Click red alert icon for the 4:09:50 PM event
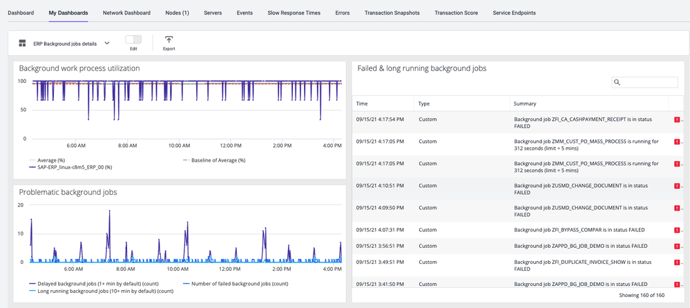The image size is (690, 308). [677, 208]
